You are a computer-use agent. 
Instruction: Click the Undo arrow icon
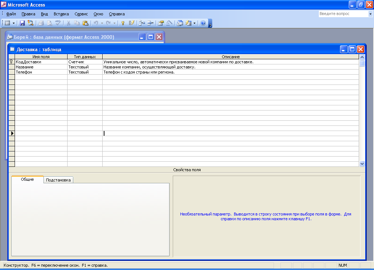[x=96, y=23]
